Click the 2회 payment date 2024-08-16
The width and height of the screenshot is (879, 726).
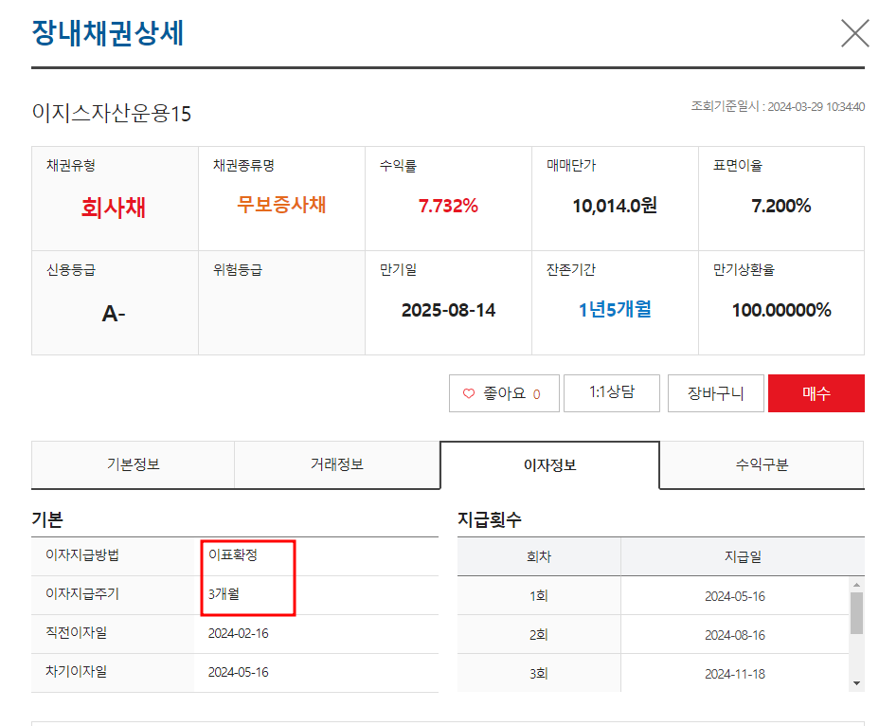tap(735, 635)
